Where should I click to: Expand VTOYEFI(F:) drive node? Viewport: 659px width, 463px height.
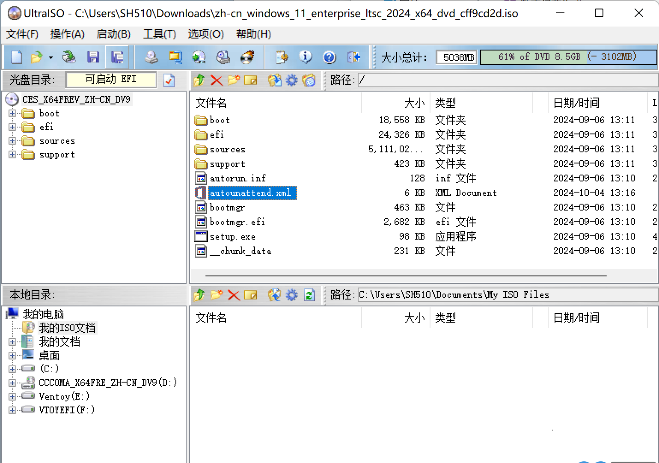click(12, 410)
